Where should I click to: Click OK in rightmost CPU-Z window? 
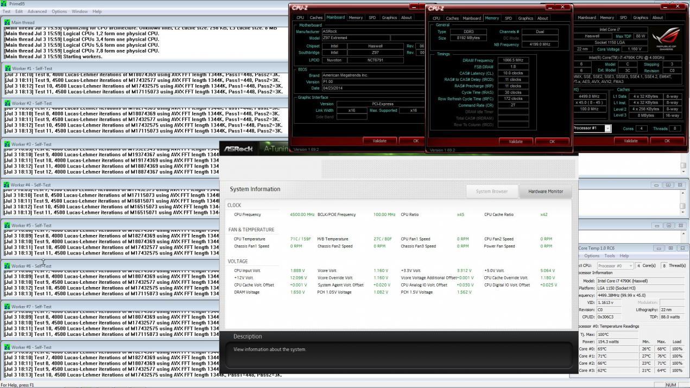[x=667, y=141]
